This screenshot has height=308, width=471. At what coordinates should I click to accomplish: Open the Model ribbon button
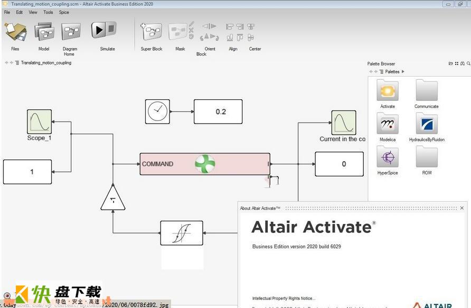tap(44, 32)
